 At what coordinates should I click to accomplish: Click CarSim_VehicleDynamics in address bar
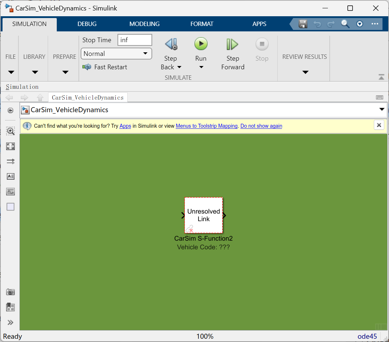[x=69, y=110]
